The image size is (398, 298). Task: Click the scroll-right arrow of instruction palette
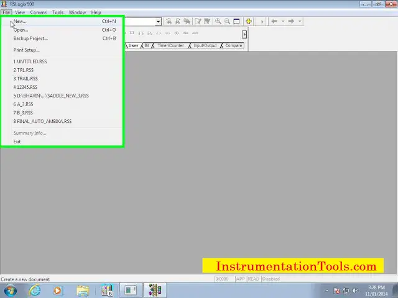244,34
